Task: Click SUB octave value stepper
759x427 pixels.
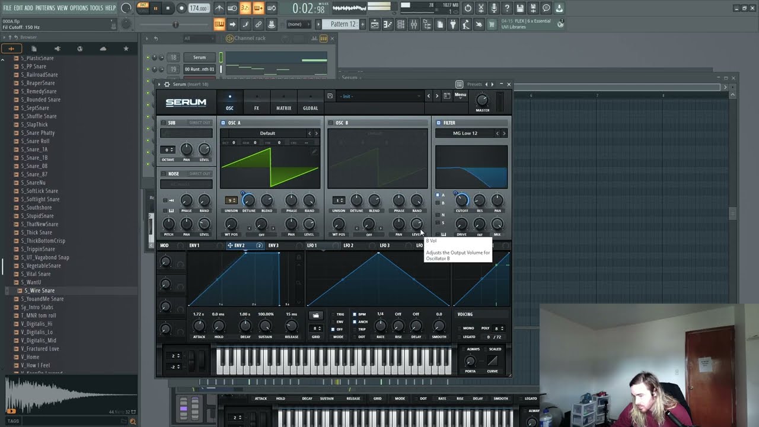Action: (168, 149)
